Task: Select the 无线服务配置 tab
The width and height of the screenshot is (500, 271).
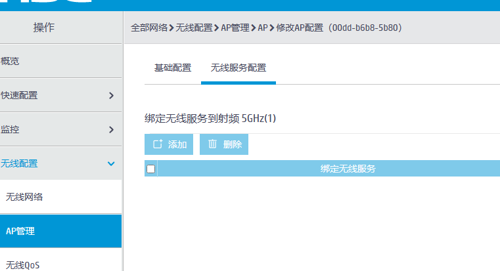Action: click(x=239, y=68)
